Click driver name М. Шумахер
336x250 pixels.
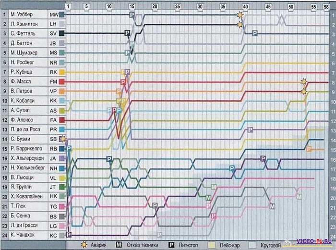click(x=25, y=53)
